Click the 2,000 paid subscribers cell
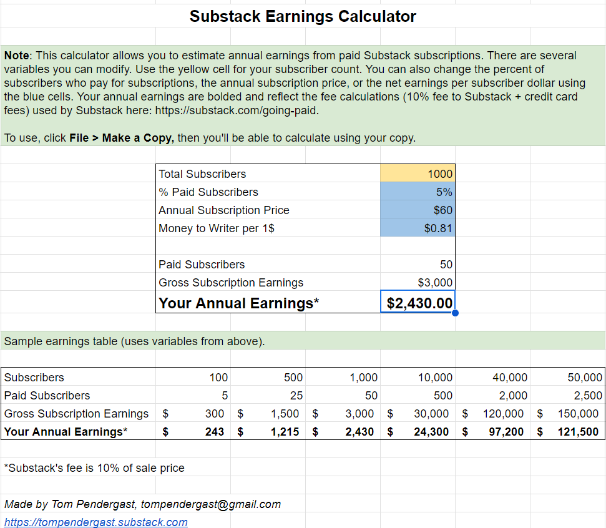 (x=493, y=395)
